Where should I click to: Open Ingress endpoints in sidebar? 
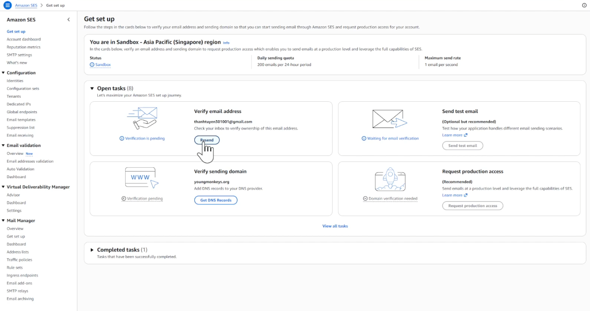22,275
